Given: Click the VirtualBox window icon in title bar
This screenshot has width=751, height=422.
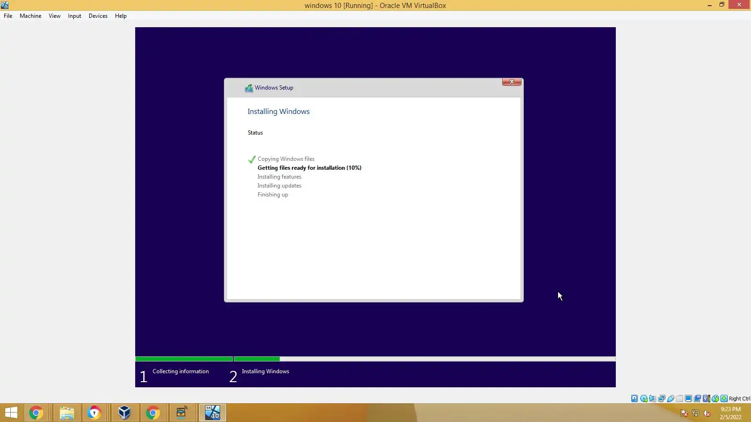Looking at the screenshot, I should tap(5, 5).
